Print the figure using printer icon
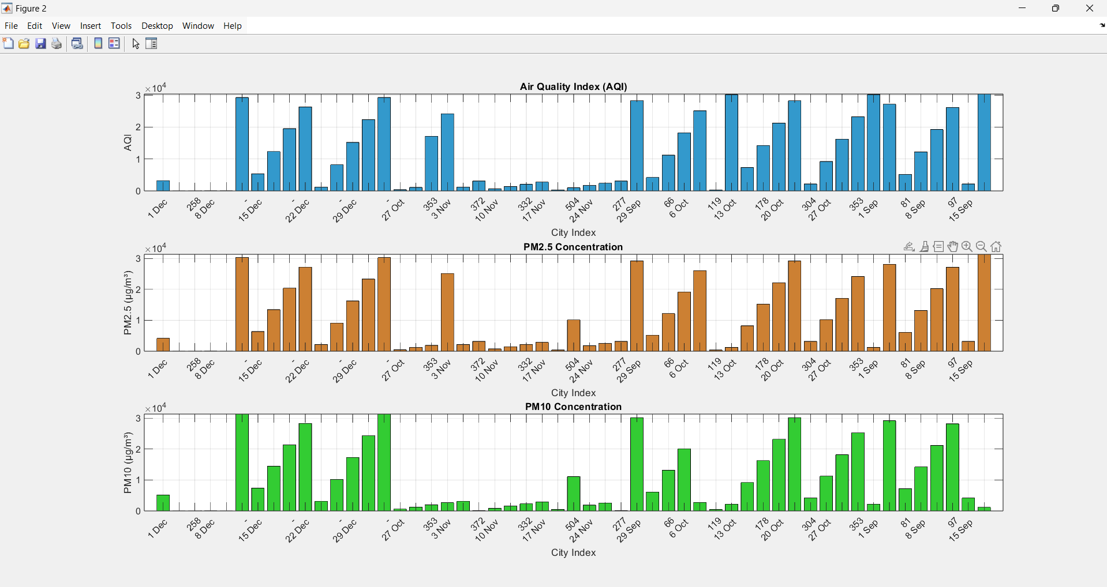 point(57,44)
